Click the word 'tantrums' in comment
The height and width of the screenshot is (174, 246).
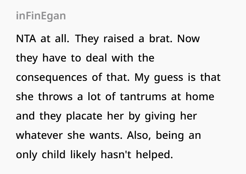pyautogui.click(x=143, y=97)
